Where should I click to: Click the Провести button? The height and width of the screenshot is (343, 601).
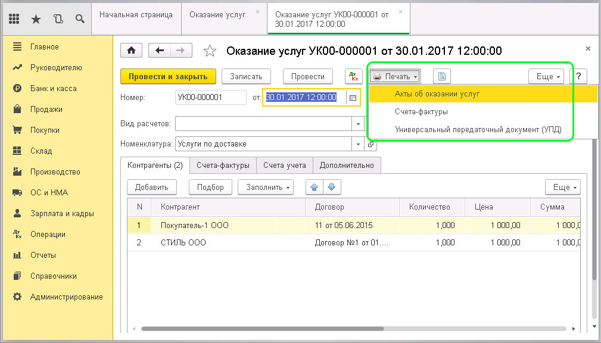point(308,76)
